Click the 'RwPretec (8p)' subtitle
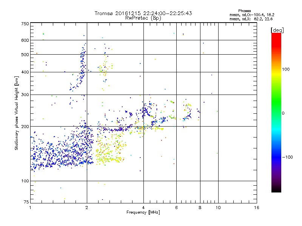The height and width of the screenshot is (226, 302). (x=143, y=18)
